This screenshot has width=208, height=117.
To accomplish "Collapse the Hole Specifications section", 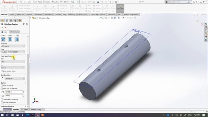I will point(25,56).
